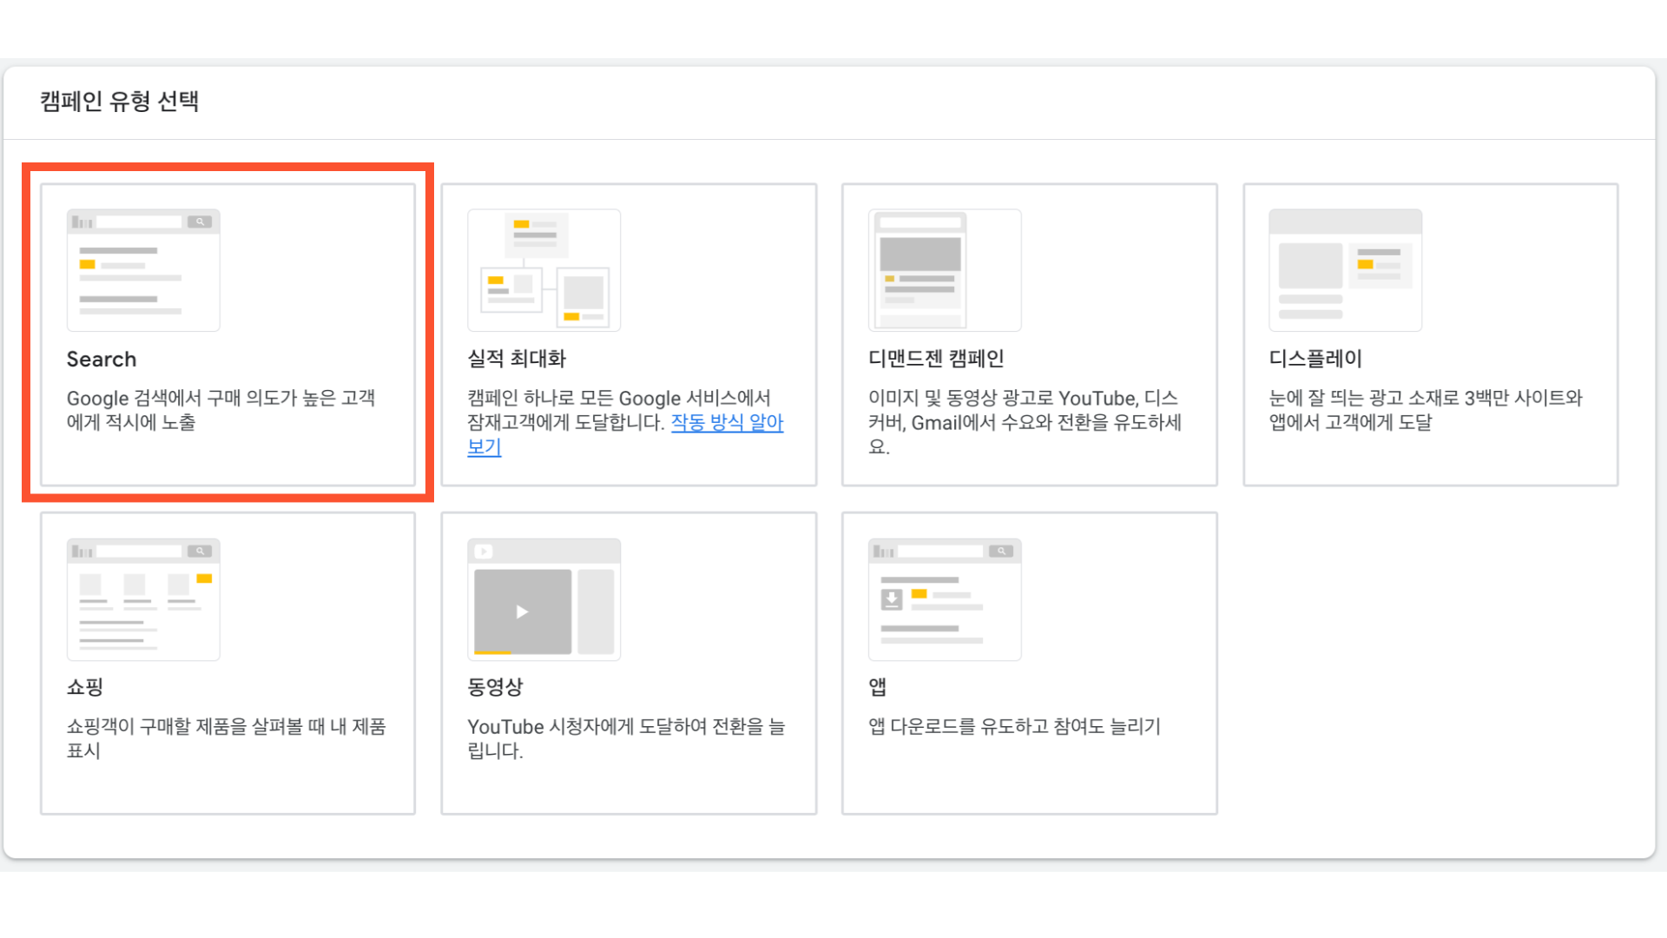Select the Search campaign thumbnail icon

pos(143,269)
